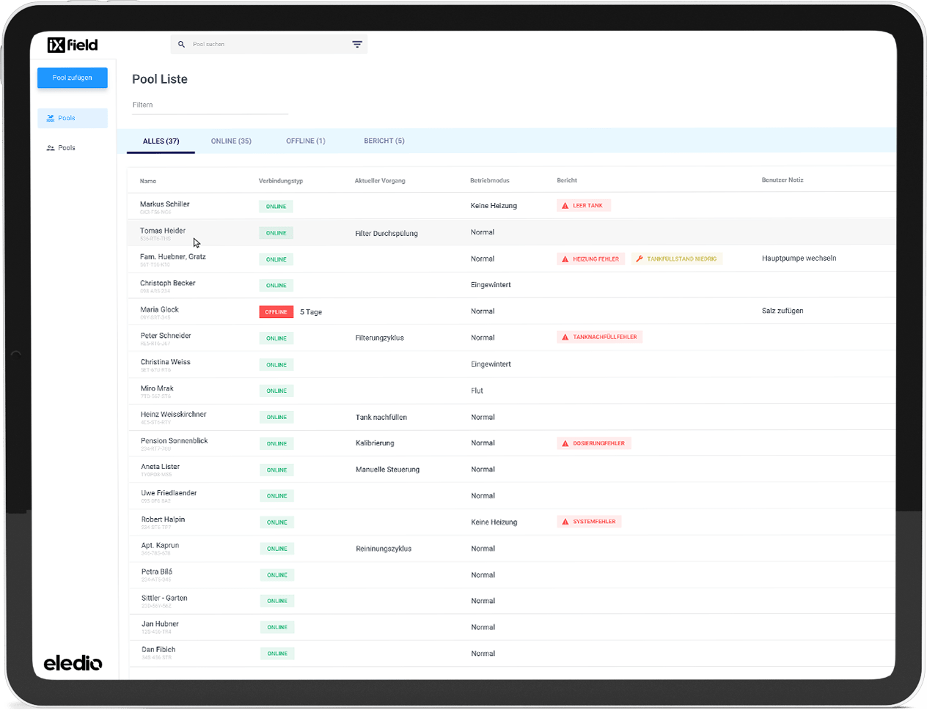Image resolution: width=927 pixels, height=710 pixels.
Task: Open the BERICHT (5) tab
Action: (x=384, y=141)
